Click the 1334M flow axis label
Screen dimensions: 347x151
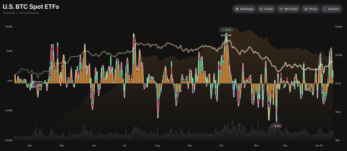[x=8, y=27]
